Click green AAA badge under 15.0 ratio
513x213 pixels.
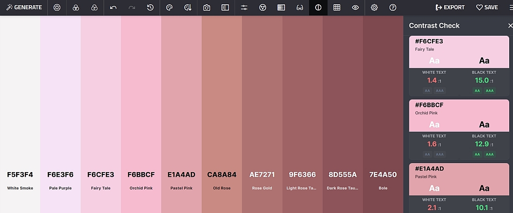tap(490, 91)
